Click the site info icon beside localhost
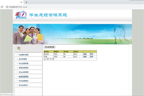 coord(7,7)
